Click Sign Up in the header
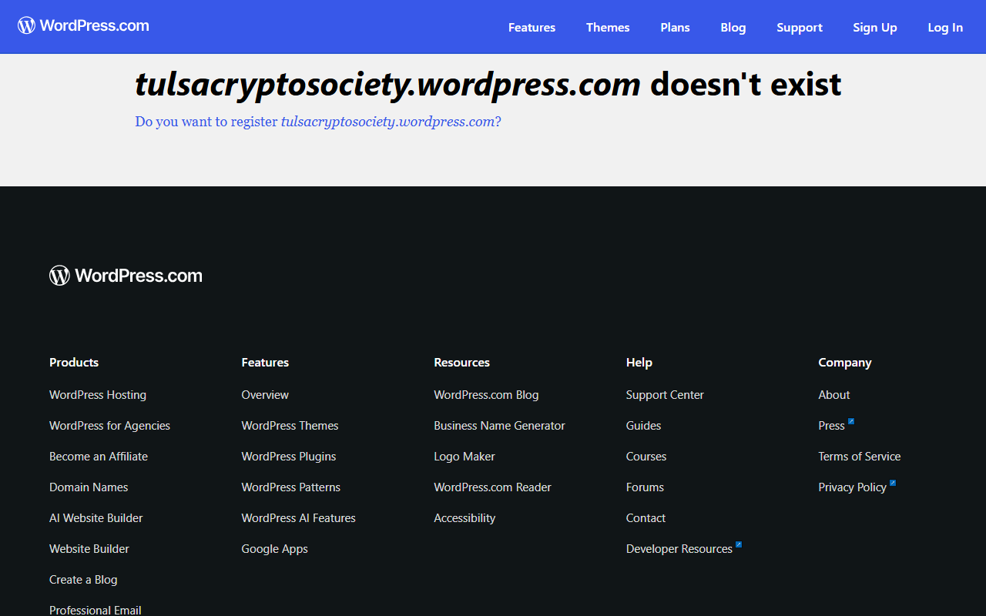The width and height of the screenshot is (986, 616). tap(875, 27)
